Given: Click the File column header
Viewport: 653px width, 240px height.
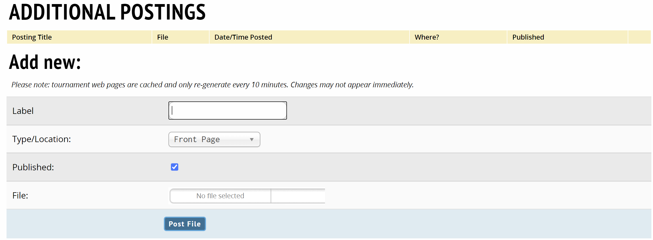Looking at the screenshot, I should [x=163, y=37].
